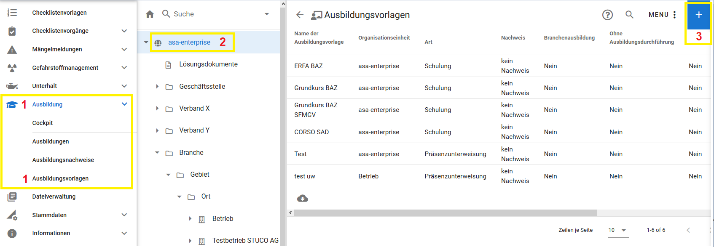The width and height of the screenshot is (714, 247).
Task: Open Checklistenvorlagen list icon
Action: point(12,13)
